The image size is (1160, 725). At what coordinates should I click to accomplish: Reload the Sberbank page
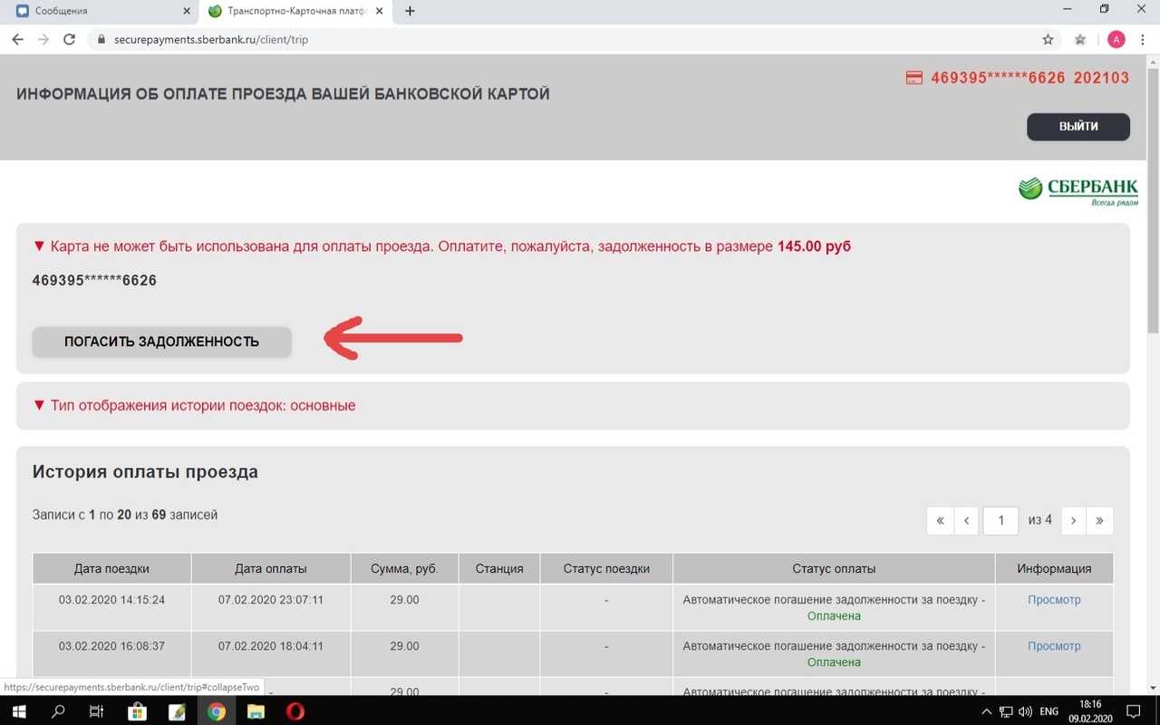tap(69, 40)
